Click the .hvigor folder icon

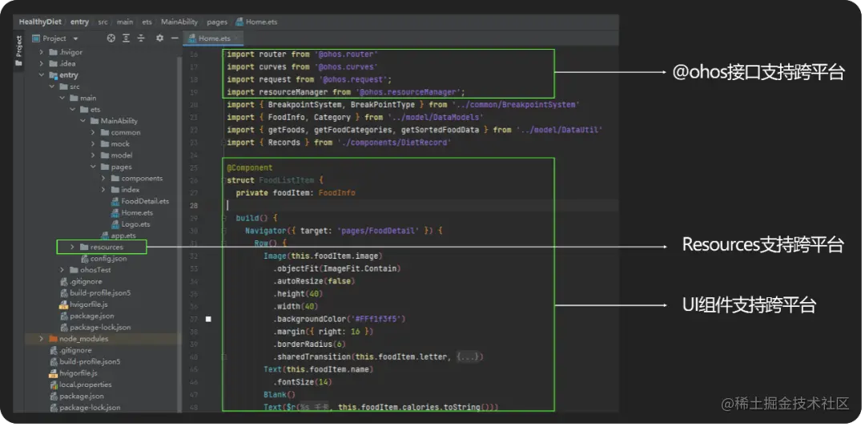pyautogui.click(x=54, y=52)
